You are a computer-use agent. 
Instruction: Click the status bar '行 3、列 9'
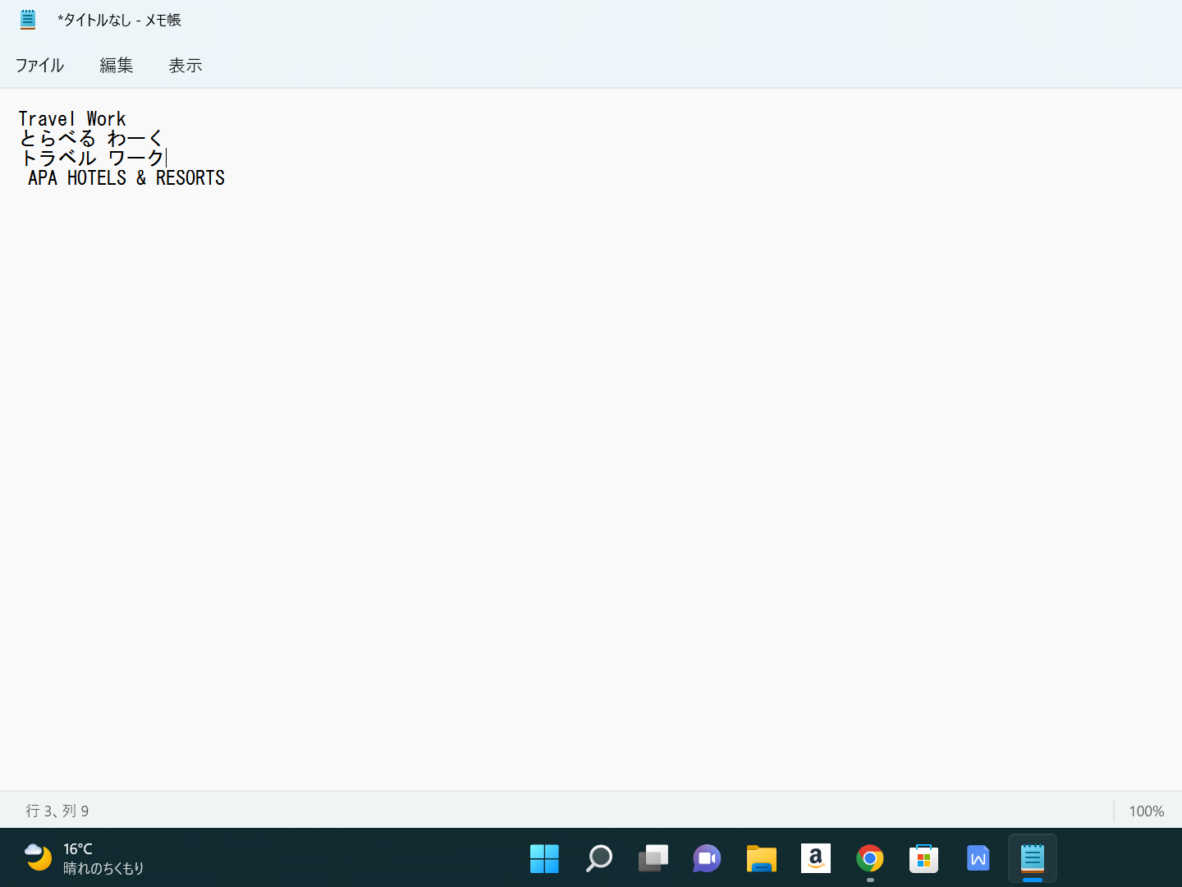57,811
